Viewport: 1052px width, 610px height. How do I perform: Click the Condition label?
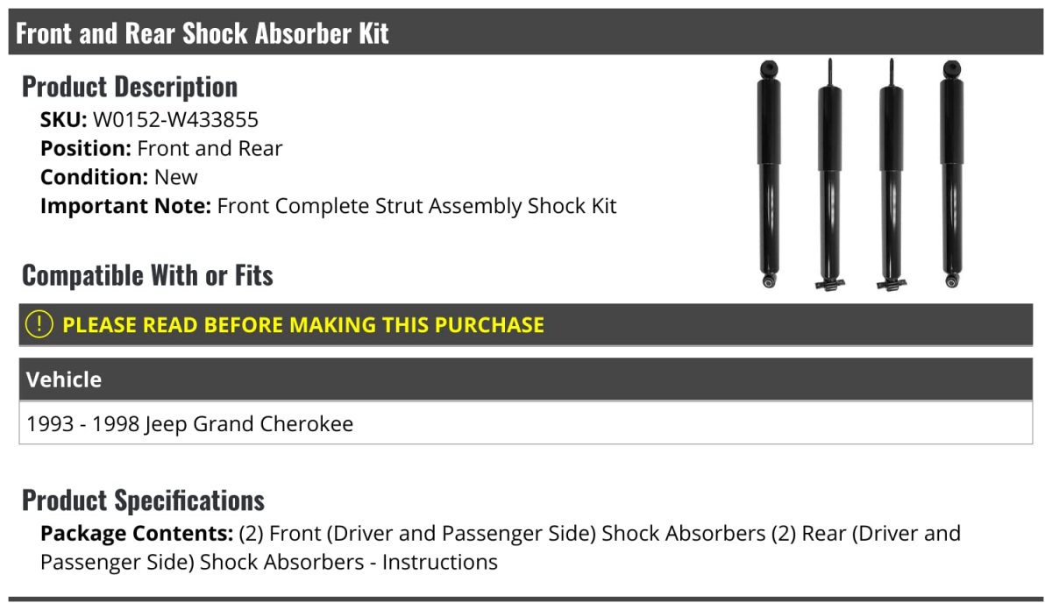(x=94, y=177)
